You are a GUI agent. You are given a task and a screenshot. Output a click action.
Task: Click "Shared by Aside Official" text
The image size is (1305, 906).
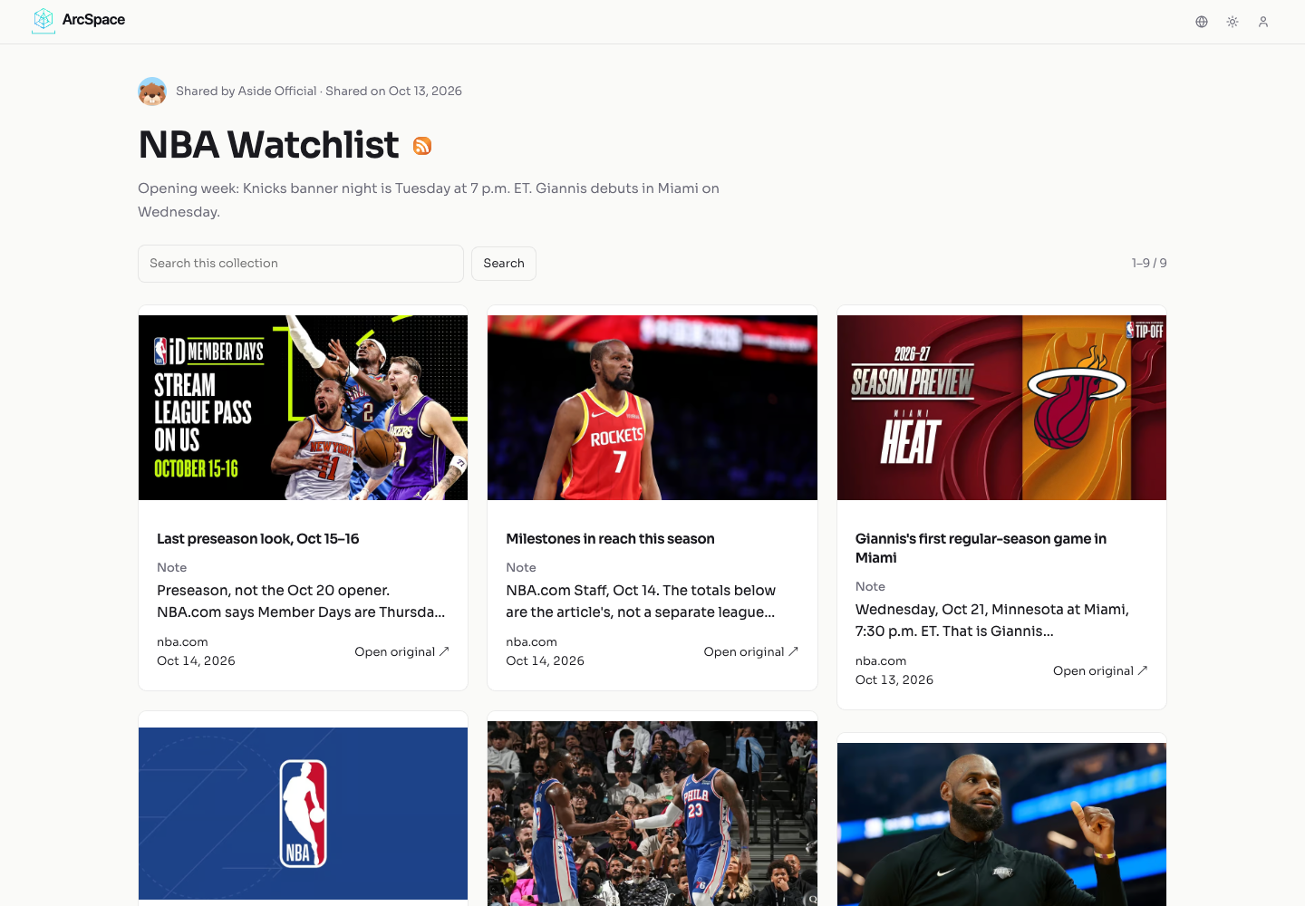coord(246,92)
